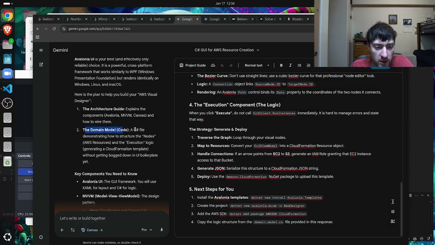Image resolution: width=435 pixels, height=245 pixels.
Task: Switch to the Mirror tab
Action: pos(104,19)
